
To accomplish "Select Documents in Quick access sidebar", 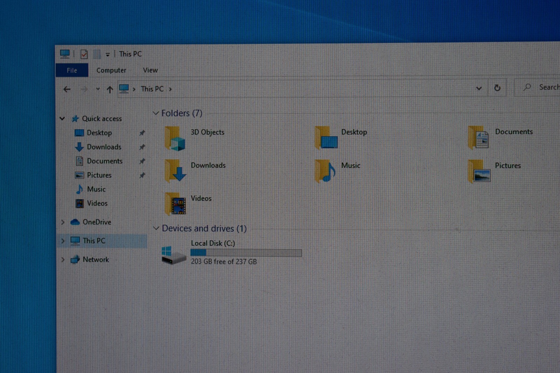I will click(x=105, y=161).
